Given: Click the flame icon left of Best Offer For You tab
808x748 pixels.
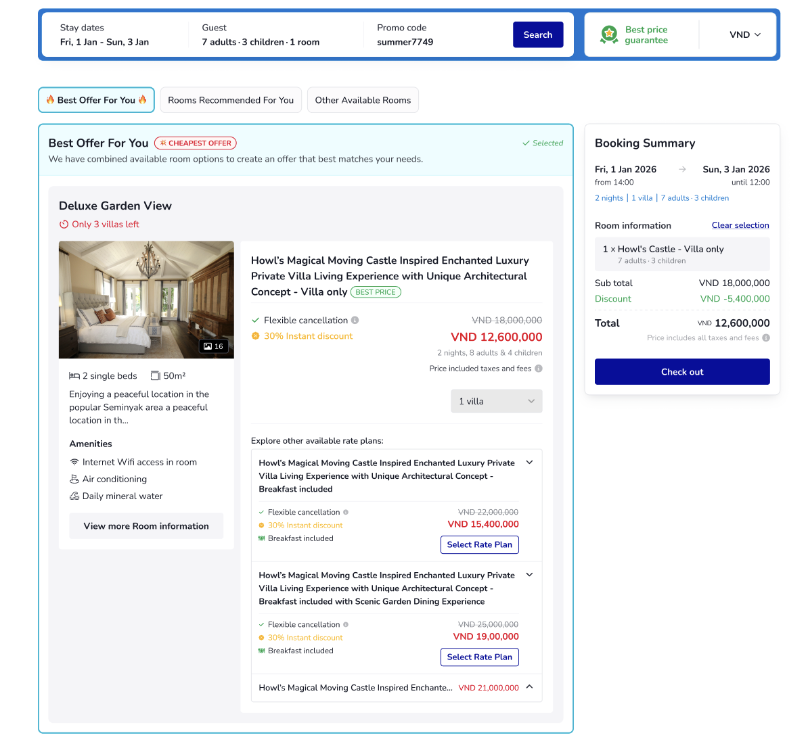Looking at the screenshot, I should [50, 99].
